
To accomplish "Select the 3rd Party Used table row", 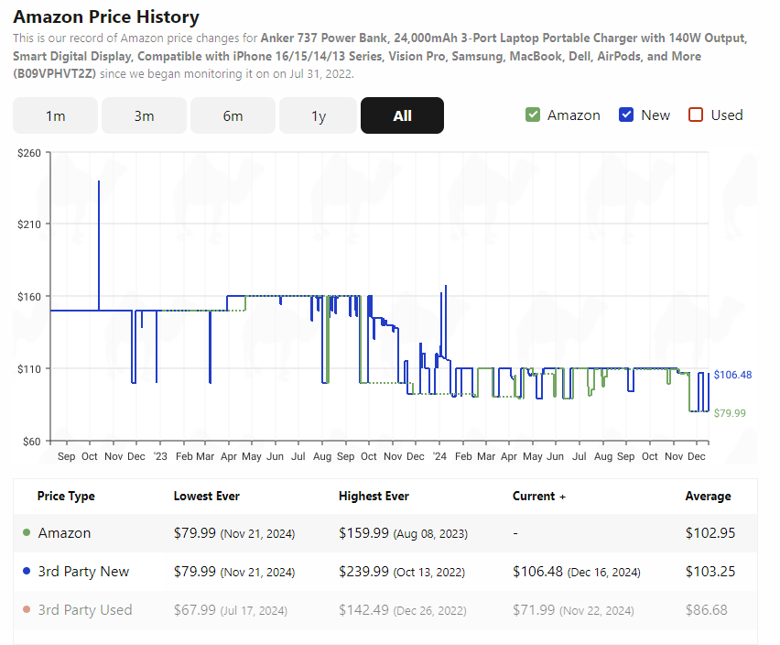I will [385, 609].
